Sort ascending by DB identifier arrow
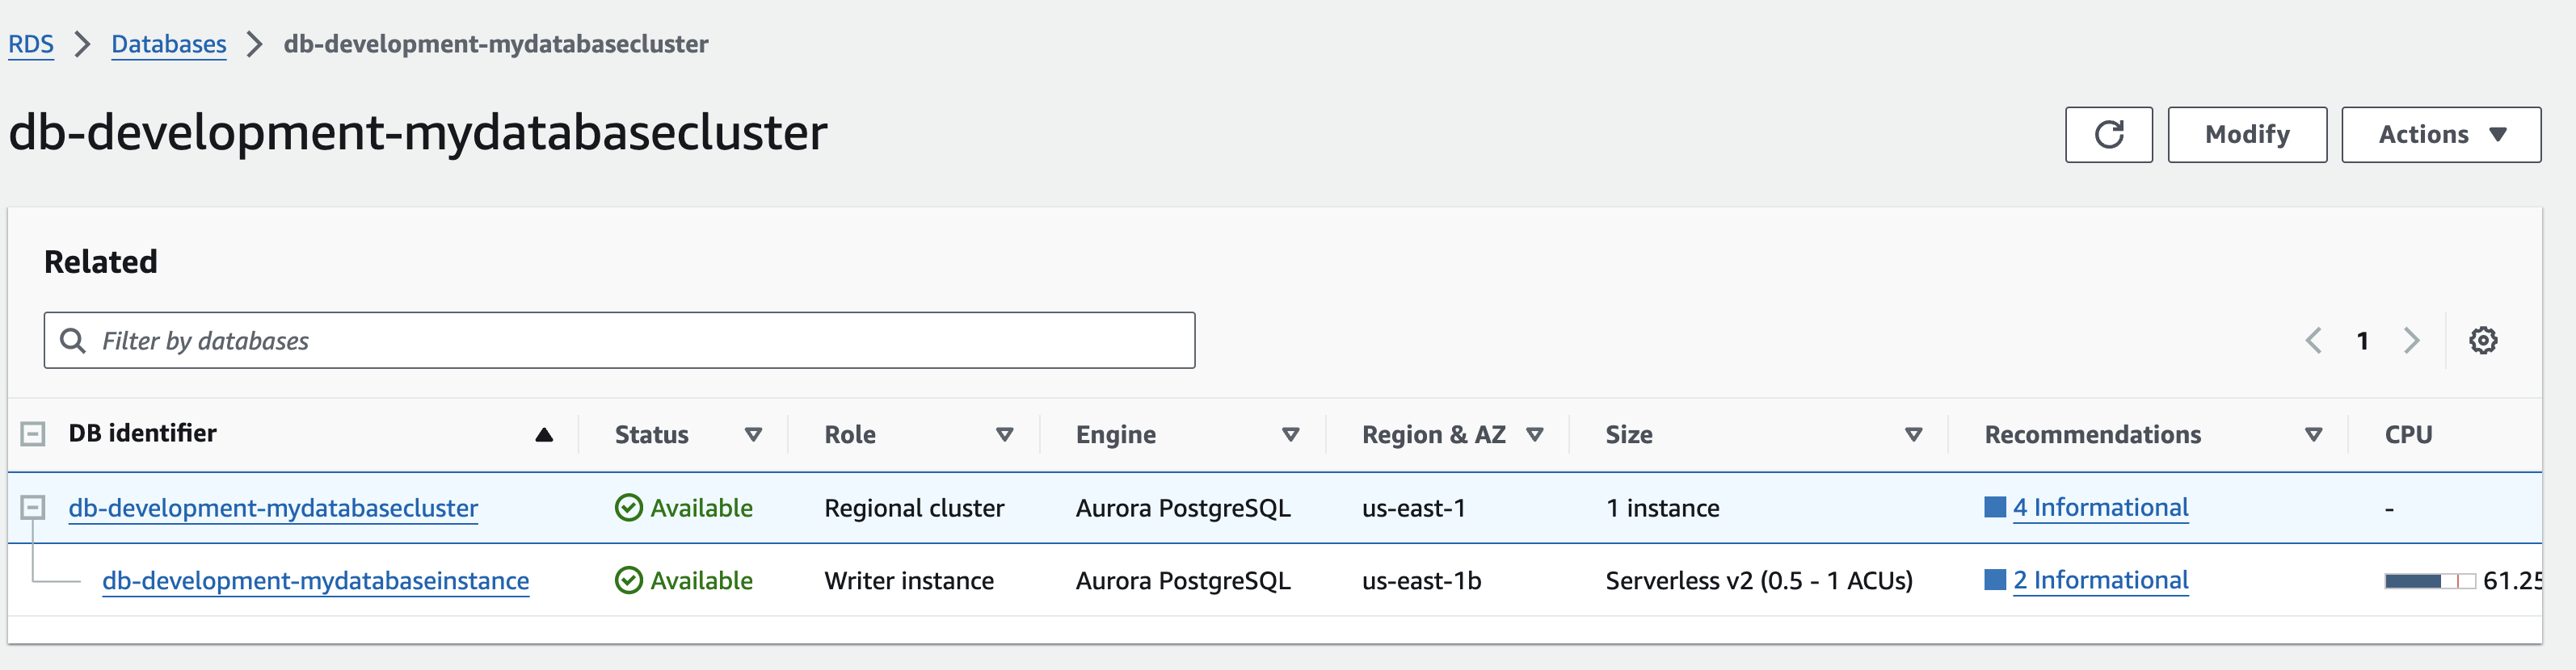Viewport: 2576px width, 670px height. (x=544, y=434)
